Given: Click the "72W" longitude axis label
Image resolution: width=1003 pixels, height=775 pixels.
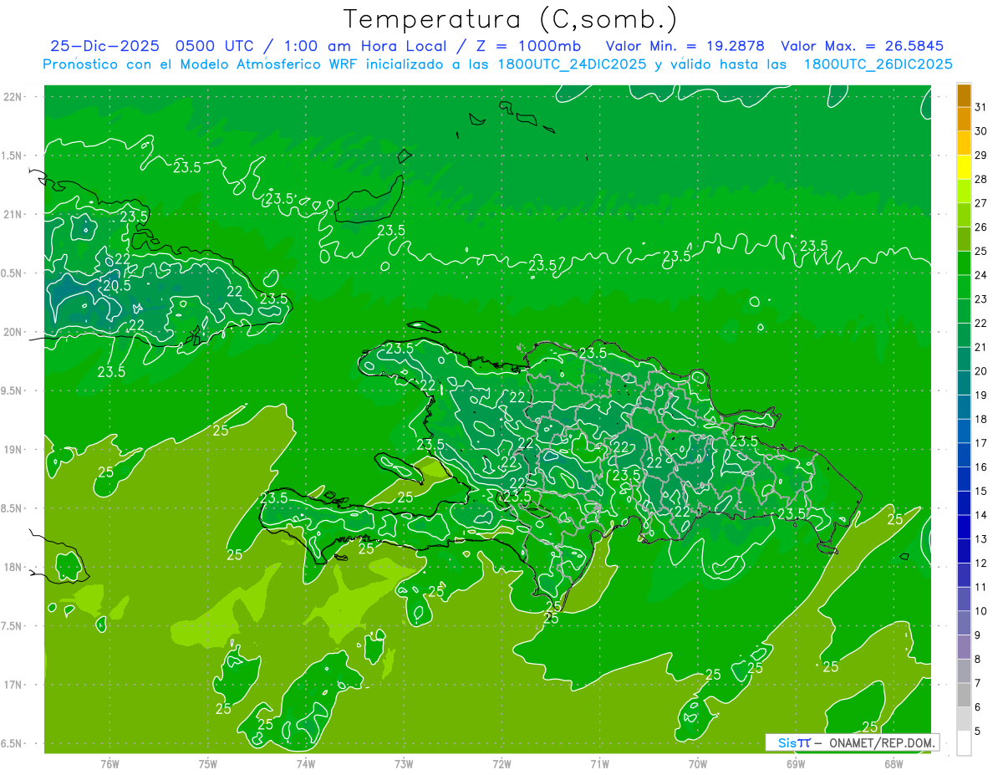Looking at the screenshot, I should [x=501, y=764].
